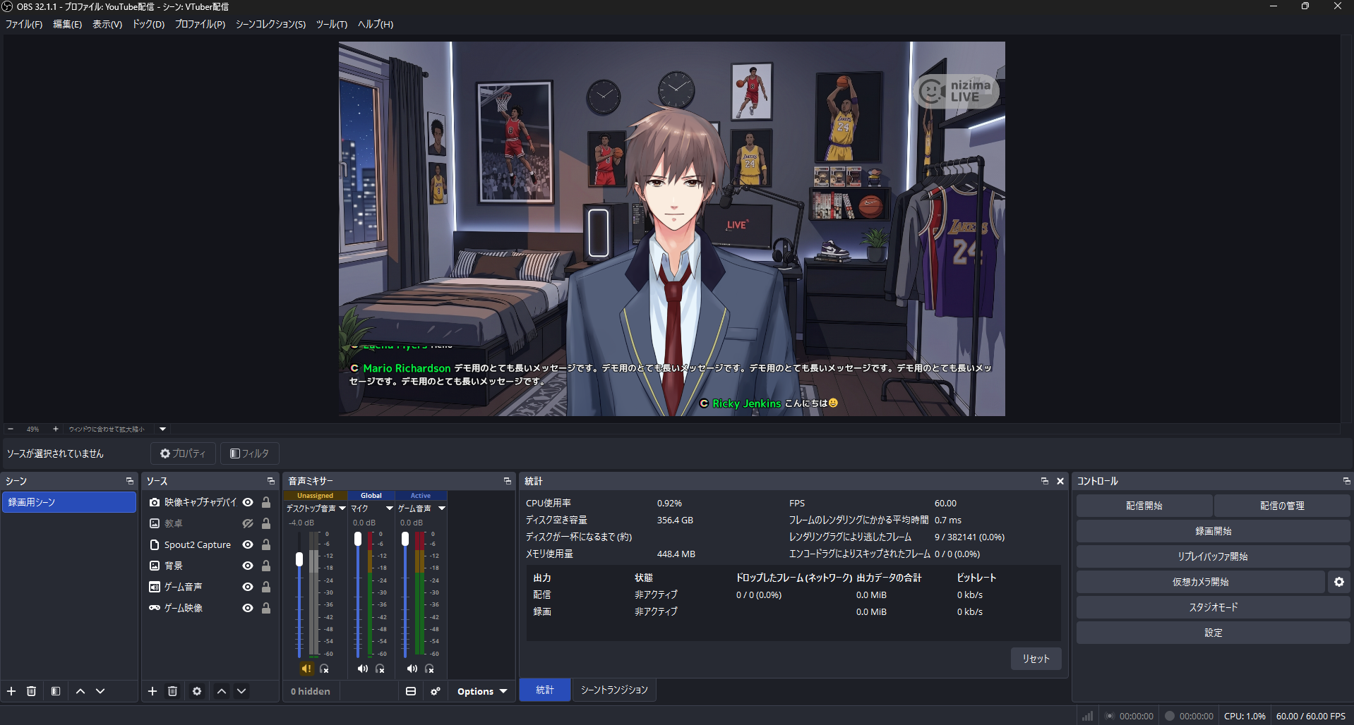Image resolution: width=1354 pixels, height=725 pixels.
Task: Click the 配信の管理 button
Action: [1282, 506]
